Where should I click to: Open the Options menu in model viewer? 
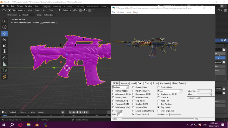click(x=121, y=12)
